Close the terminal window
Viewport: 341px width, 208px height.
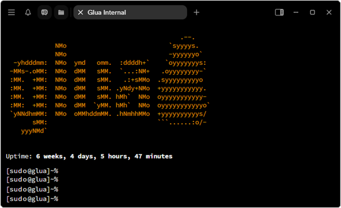(x=329, y=12)
